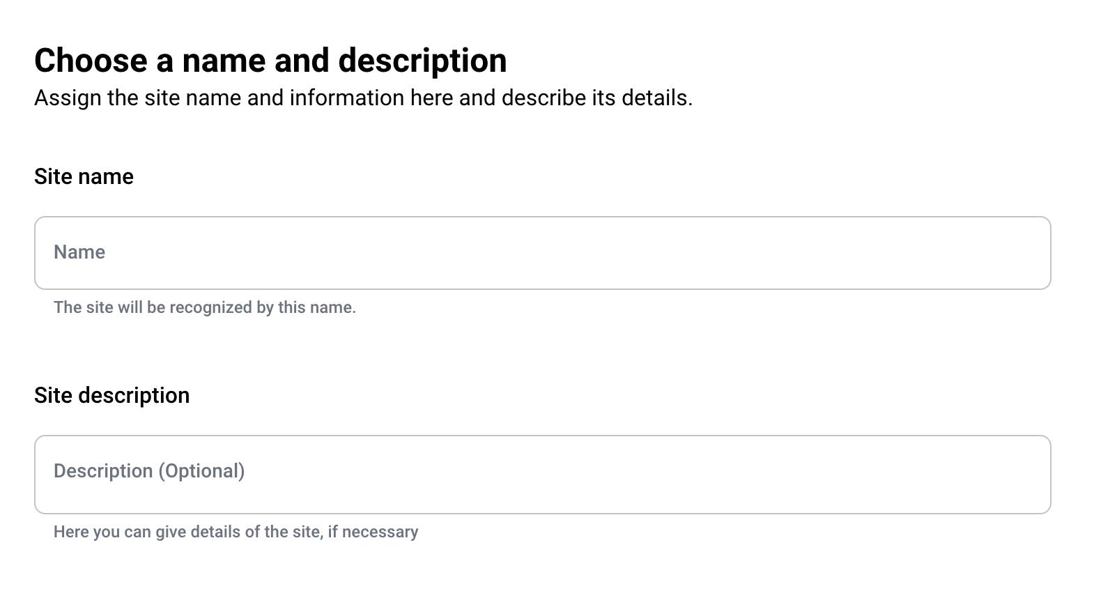Click the "Description (Optional)" placeholder text
Viewport: 1094px width, 591px height.
149,471
